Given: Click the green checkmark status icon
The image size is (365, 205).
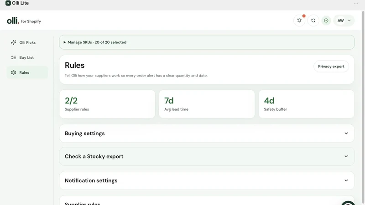Looking at the screenshot, I should coord(326,20).
